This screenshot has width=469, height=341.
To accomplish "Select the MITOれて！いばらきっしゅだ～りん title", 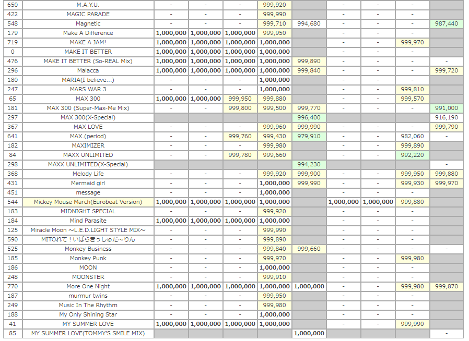I will tap(88, 239).
